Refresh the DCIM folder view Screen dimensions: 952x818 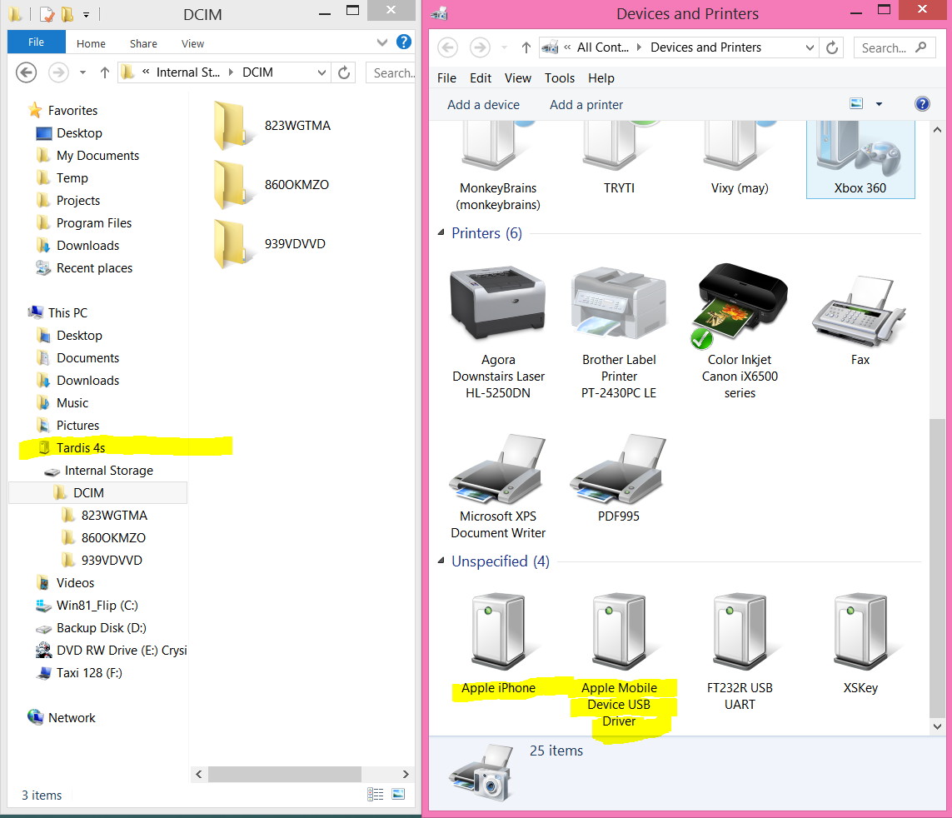344,72
